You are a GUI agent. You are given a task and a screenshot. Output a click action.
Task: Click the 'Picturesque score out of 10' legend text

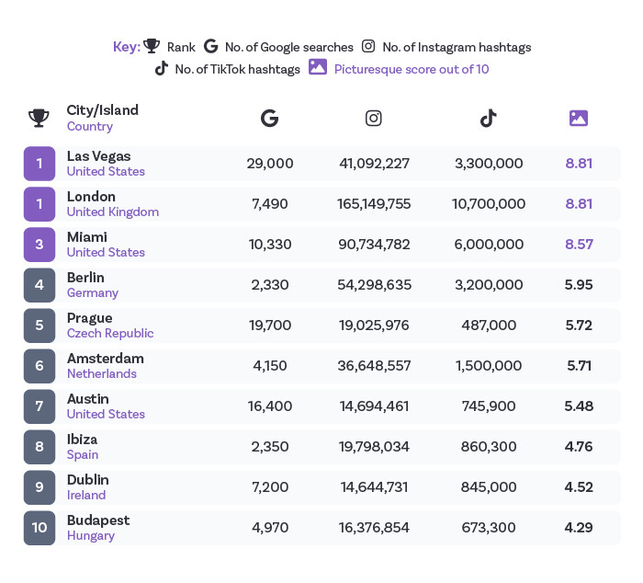pyautogui.click(x=411, y=69)
